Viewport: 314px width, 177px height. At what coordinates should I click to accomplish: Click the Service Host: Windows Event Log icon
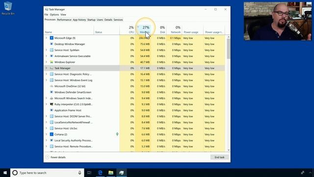point(52,80)
